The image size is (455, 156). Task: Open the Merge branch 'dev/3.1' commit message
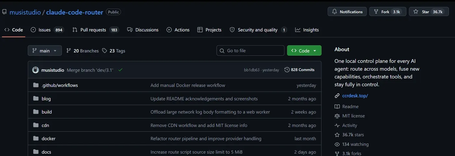click(x=90, y=70)
